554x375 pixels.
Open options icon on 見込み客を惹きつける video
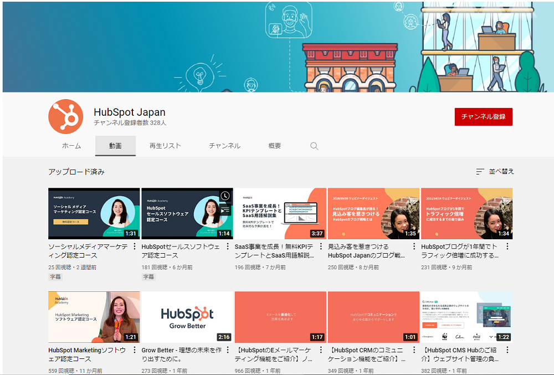pyautogui.click(x=414, y=245)
